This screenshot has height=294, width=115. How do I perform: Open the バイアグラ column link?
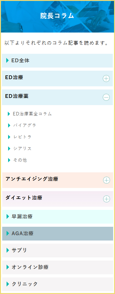[x=24, y=125]
